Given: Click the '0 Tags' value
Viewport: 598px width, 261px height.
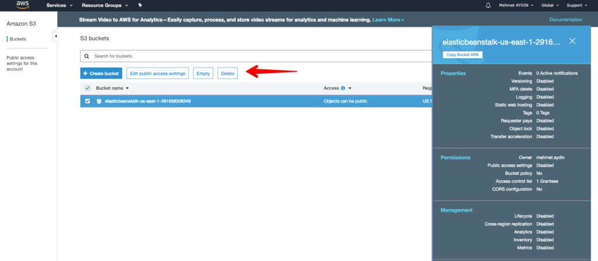Looking at the screenshot, I should pyautogui.click(x=543, y=112).
